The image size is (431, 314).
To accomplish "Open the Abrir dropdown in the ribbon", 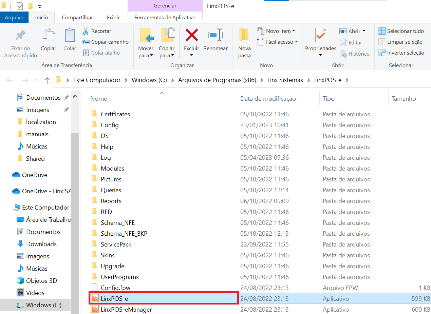I will point(353,31).
